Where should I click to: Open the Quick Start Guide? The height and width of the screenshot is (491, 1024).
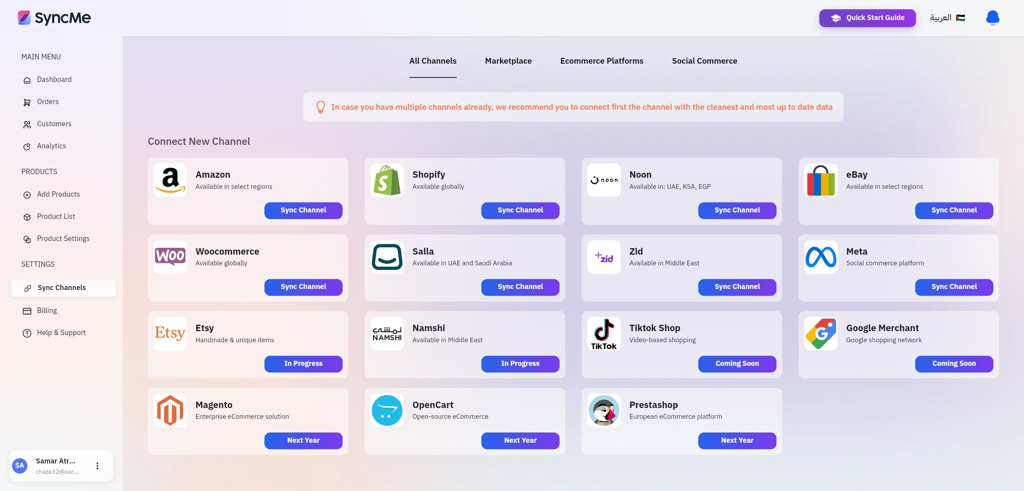point(867,18)
